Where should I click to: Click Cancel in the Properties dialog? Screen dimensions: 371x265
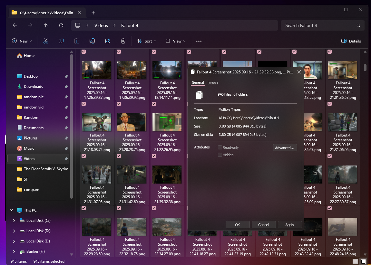pos(263,224)
